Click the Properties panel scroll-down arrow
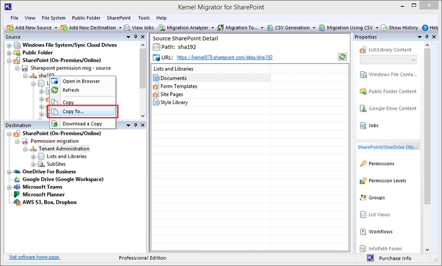442x266 pixels. tap(427, 250)
